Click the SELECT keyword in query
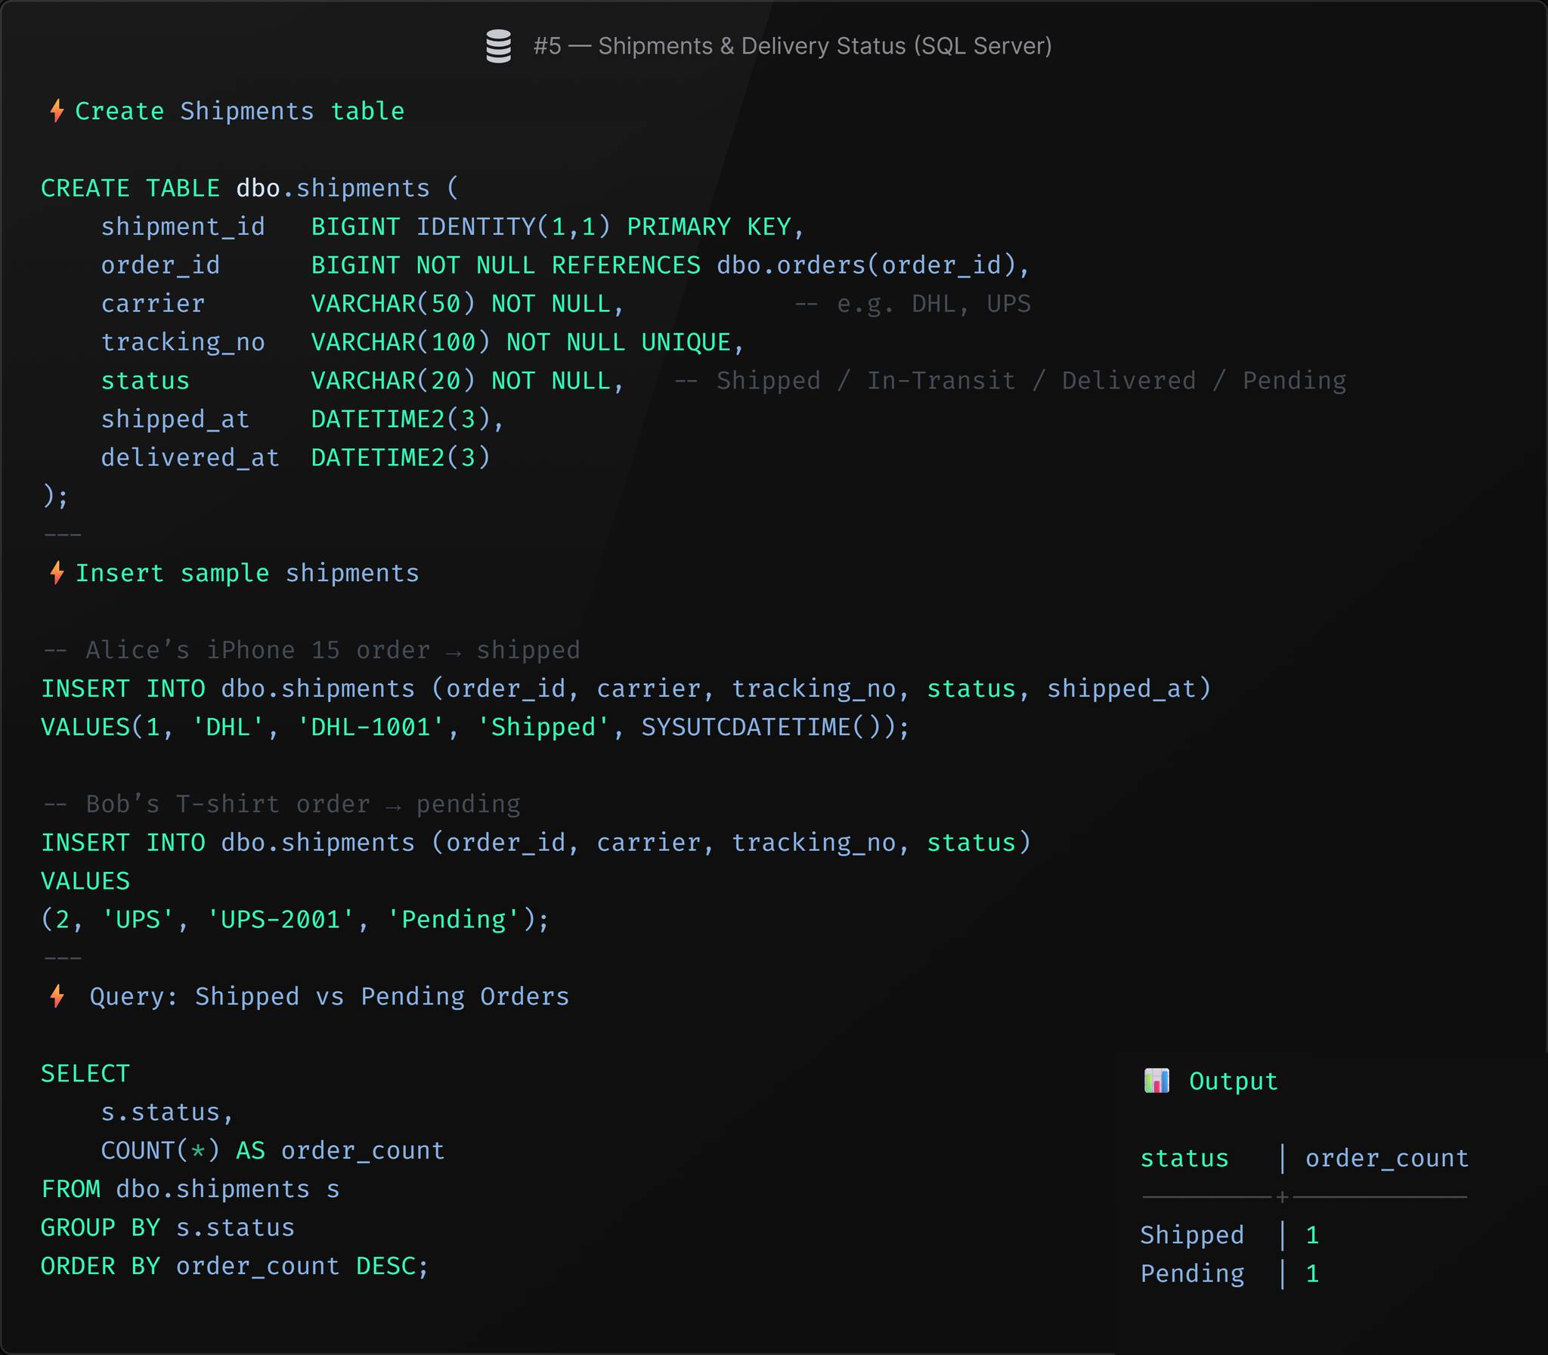1548x1355 pixels. click(85, 1074)
